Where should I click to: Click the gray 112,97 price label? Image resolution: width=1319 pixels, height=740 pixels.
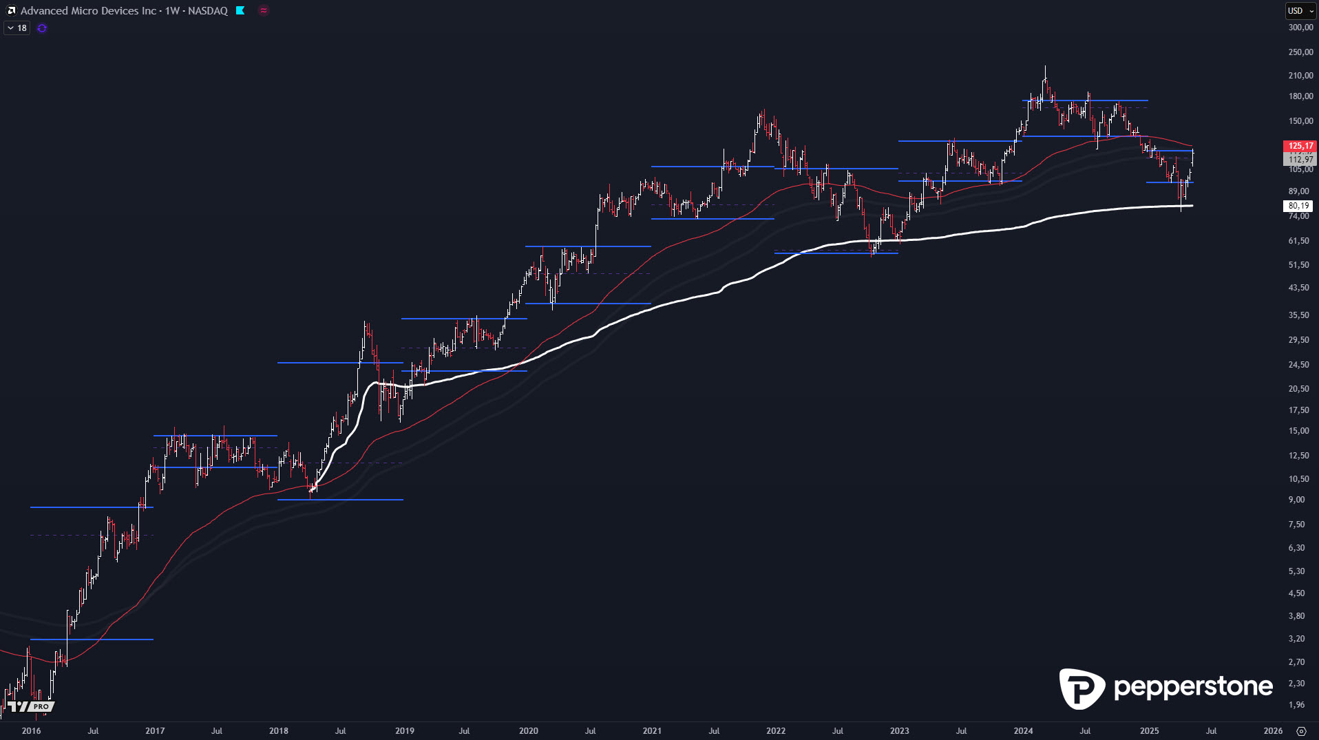click(x=1300, y=159)
